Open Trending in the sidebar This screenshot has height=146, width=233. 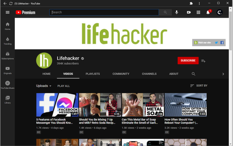[x=8, y=41]
